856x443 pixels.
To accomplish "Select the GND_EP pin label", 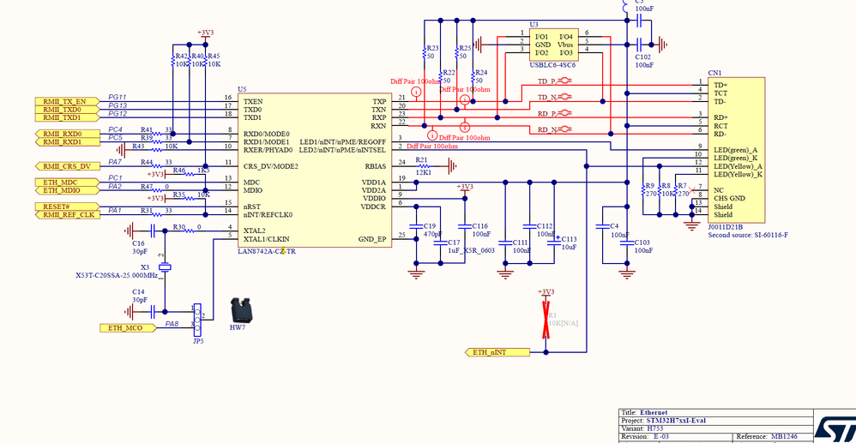I will 371,239.
